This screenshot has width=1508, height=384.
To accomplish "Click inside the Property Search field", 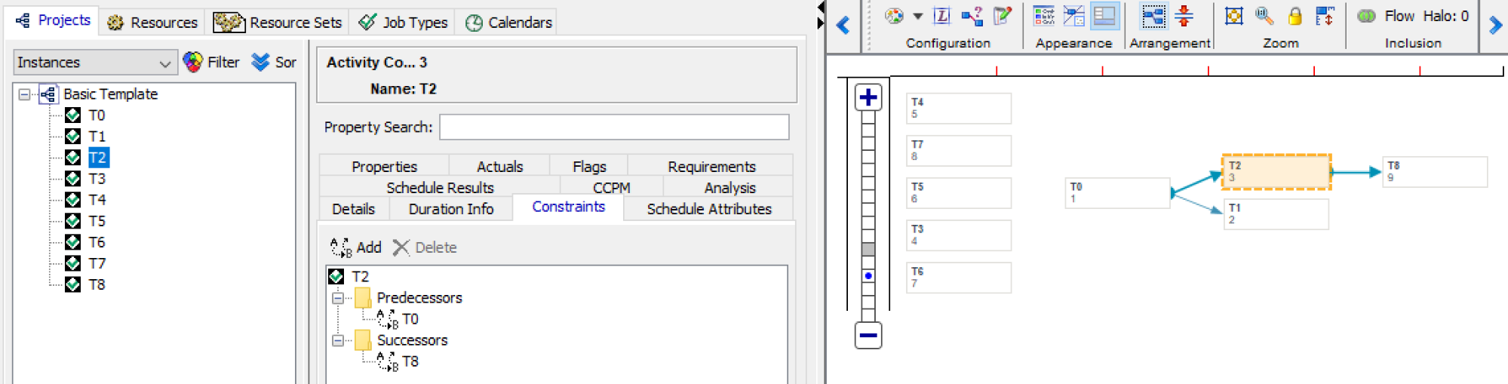I will [614, 127].
